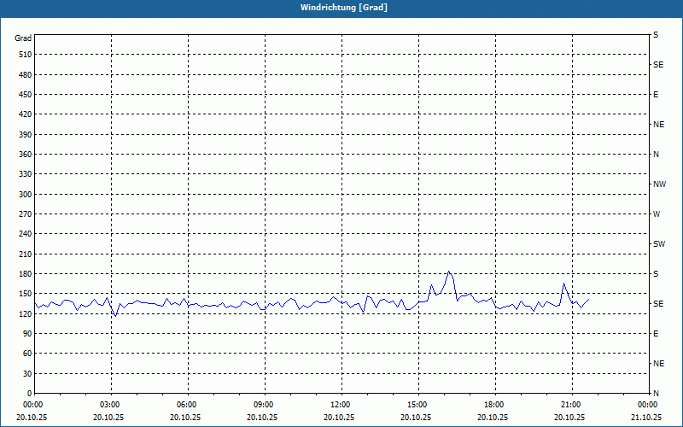Screen dimensions: 683x427
Task: Click the blue line's spike just before 21:00
Action: coord(563,284)
